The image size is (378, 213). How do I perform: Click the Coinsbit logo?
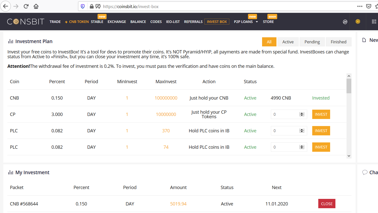25,22
